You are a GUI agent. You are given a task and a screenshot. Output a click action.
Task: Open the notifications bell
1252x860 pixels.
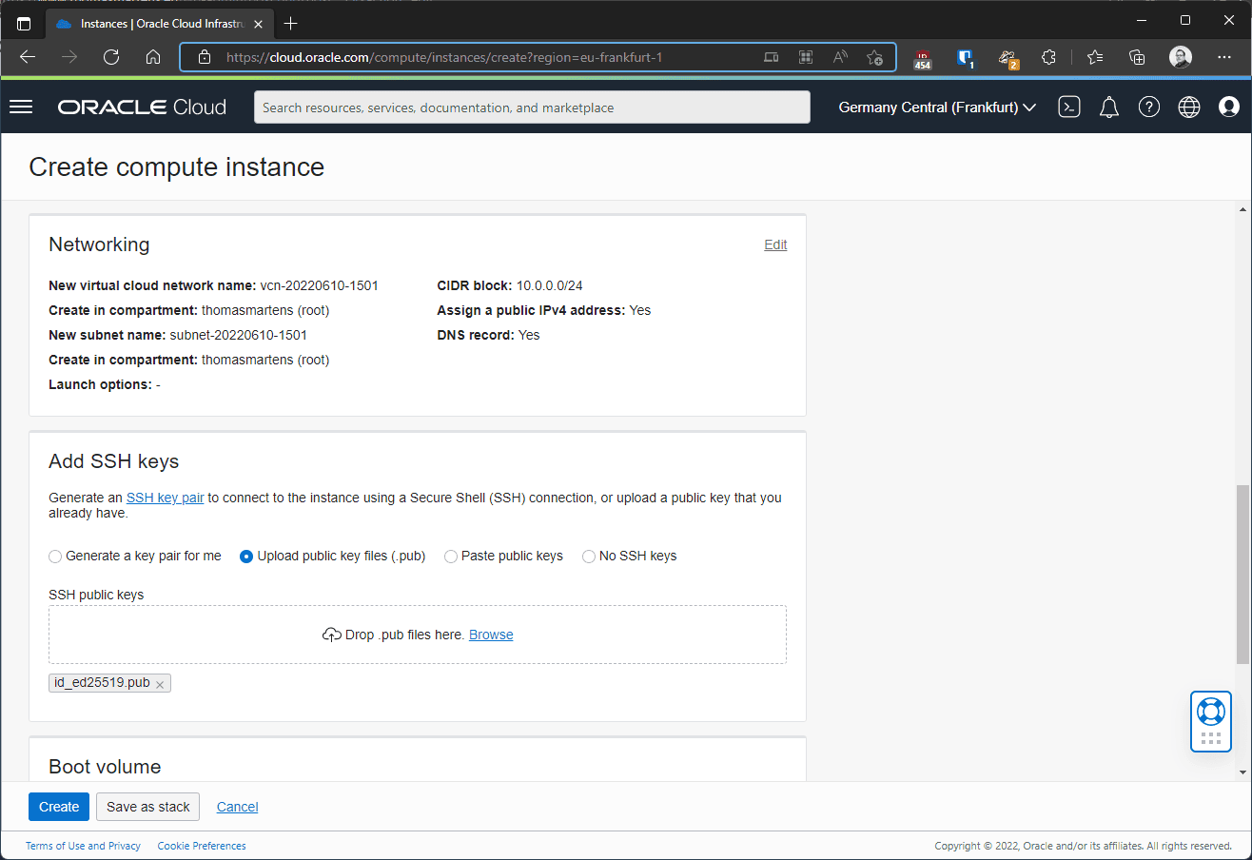point(1109,107)
